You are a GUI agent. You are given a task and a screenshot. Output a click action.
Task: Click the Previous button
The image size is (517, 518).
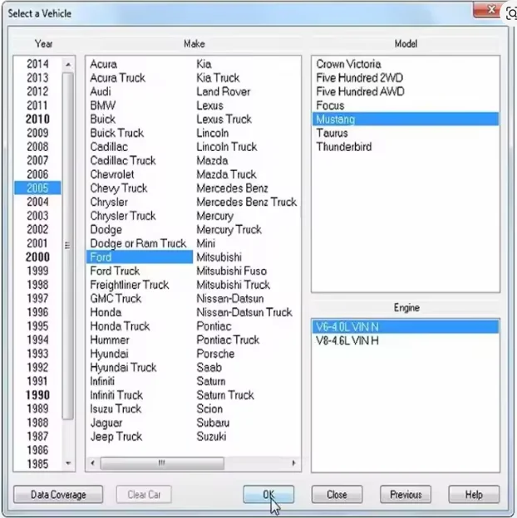[406, 494]
